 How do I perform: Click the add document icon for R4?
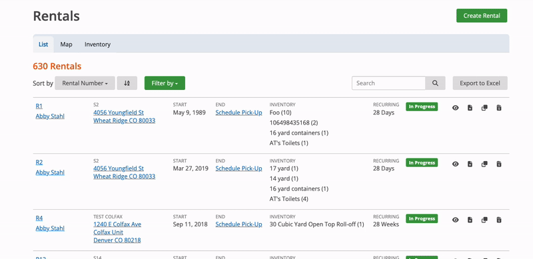tap(470, 220)
